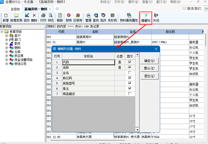Click the 禁用 (Disable) toolbar icon
Screen dimensions: 208x144
click(69, 15)
